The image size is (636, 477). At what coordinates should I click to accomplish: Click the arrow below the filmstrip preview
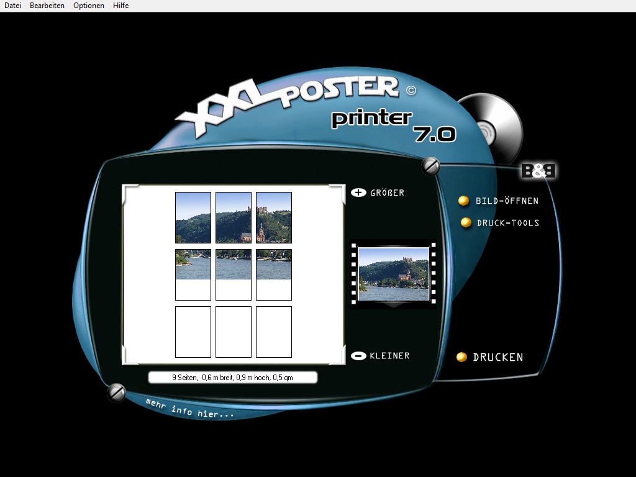coord(393,304)
